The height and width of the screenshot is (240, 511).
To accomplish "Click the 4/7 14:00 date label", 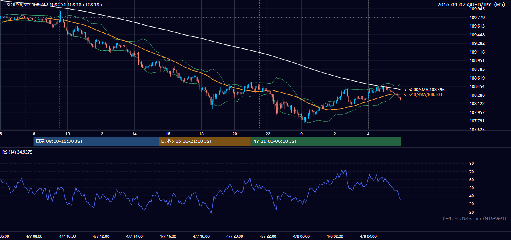I will 134,236.
